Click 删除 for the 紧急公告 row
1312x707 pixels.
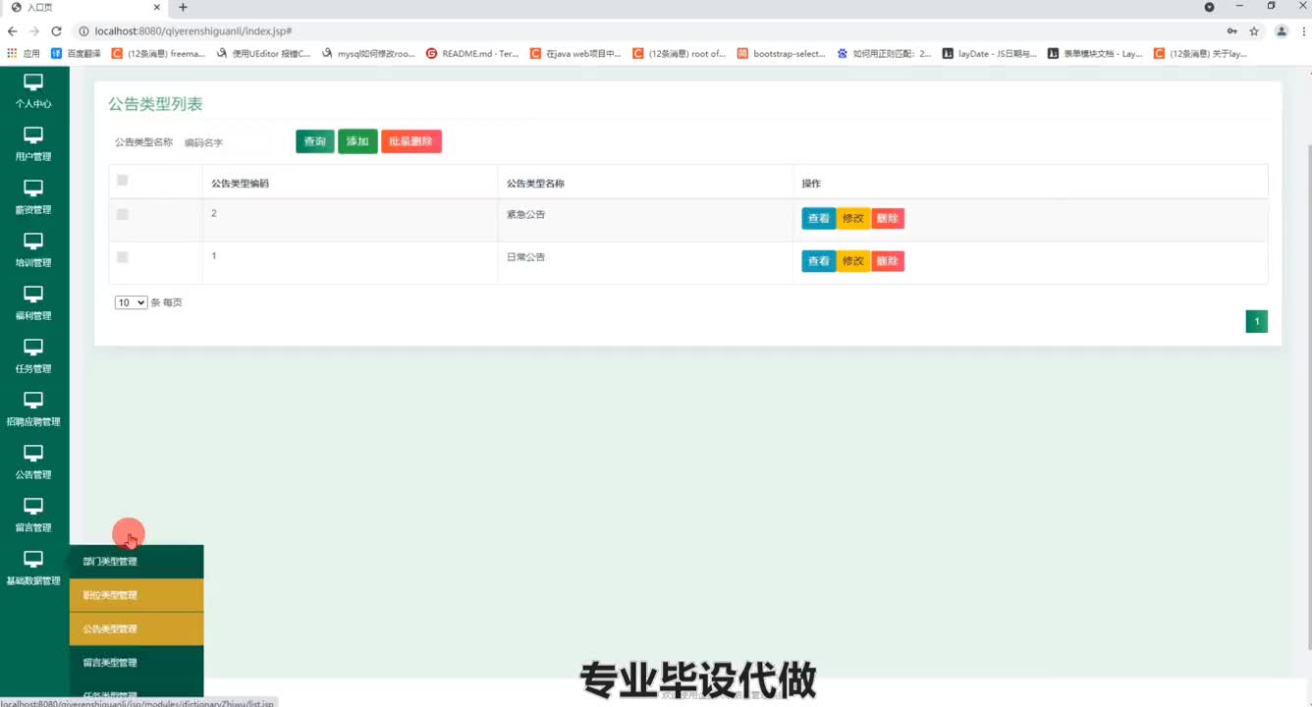click(888, 218)
